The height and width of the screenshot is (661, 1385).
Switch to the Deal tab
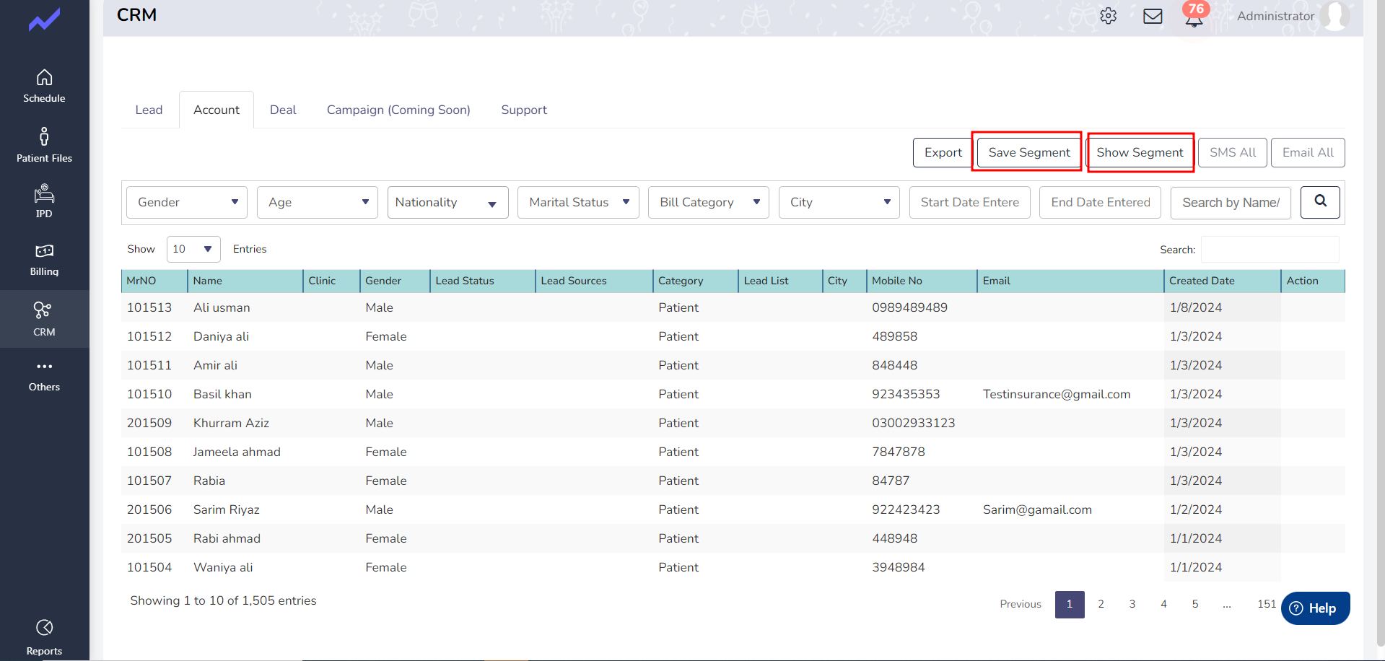coord(283,110)
